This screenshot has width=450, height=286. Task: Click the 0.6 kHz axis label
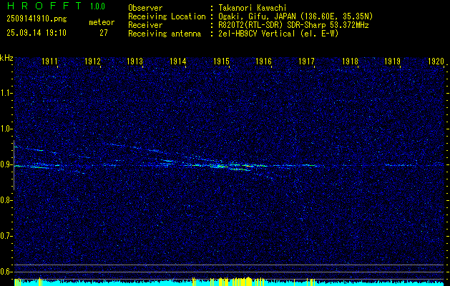(x=5, y=272)
